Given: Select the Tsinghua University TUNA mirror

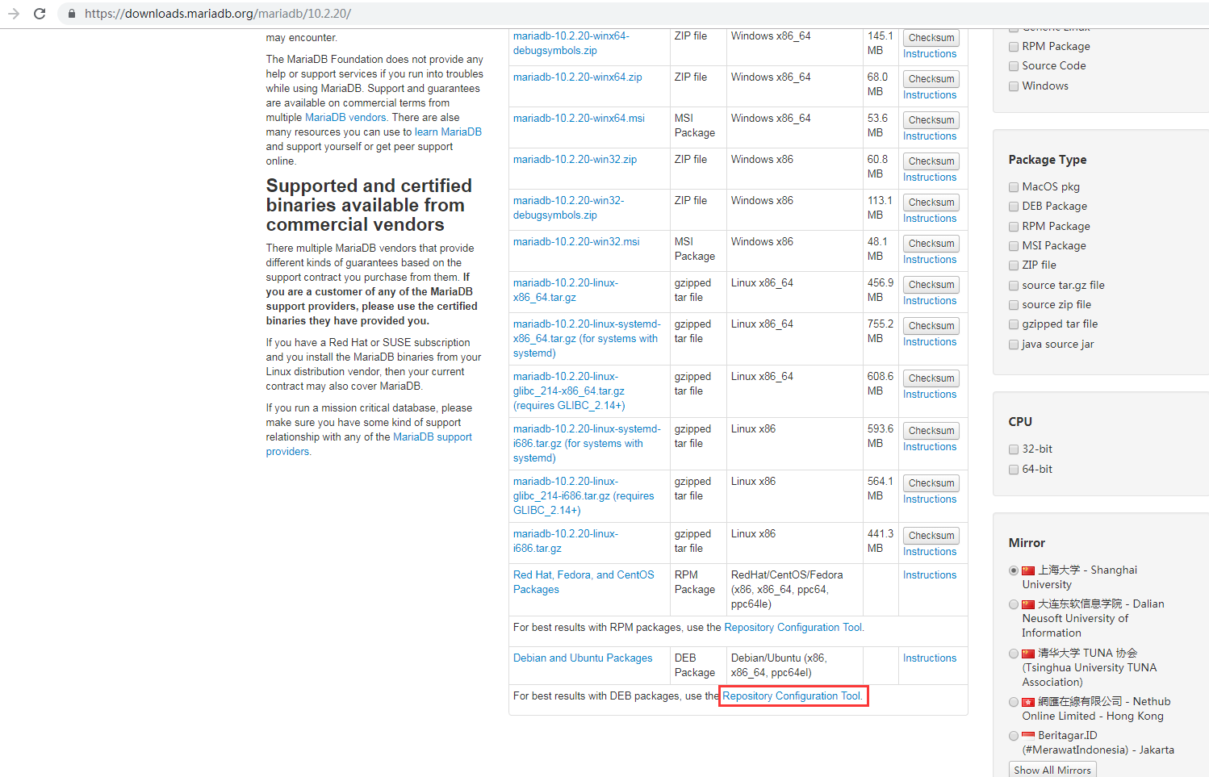Looking at the screenshot, I should point(1014,654).
